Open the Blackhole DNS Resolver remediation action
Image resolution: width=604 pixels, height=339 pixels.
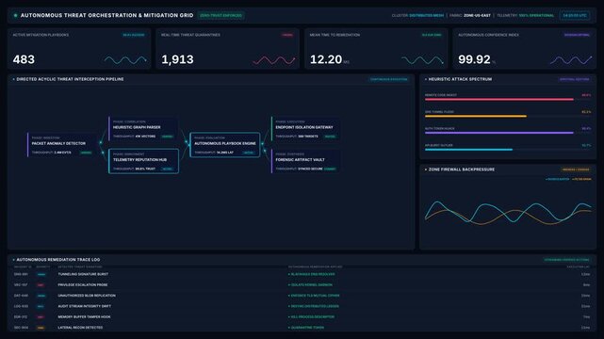click(x=312, y=274)
